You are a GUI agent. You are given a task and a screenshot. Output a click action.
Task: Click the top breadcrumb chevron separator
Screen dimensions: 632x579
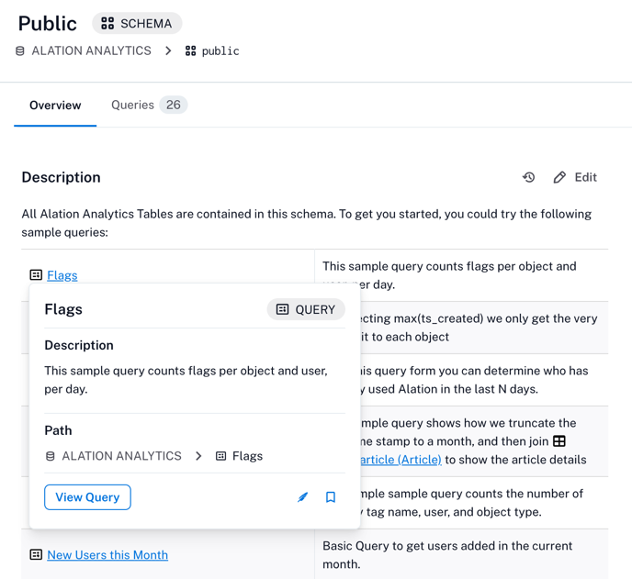pos(168,50)
